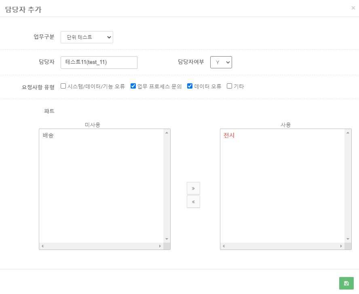This screenshot has height=294, width=359.
Task: Click inside the 담당자 input field
Action: [99, 62]
